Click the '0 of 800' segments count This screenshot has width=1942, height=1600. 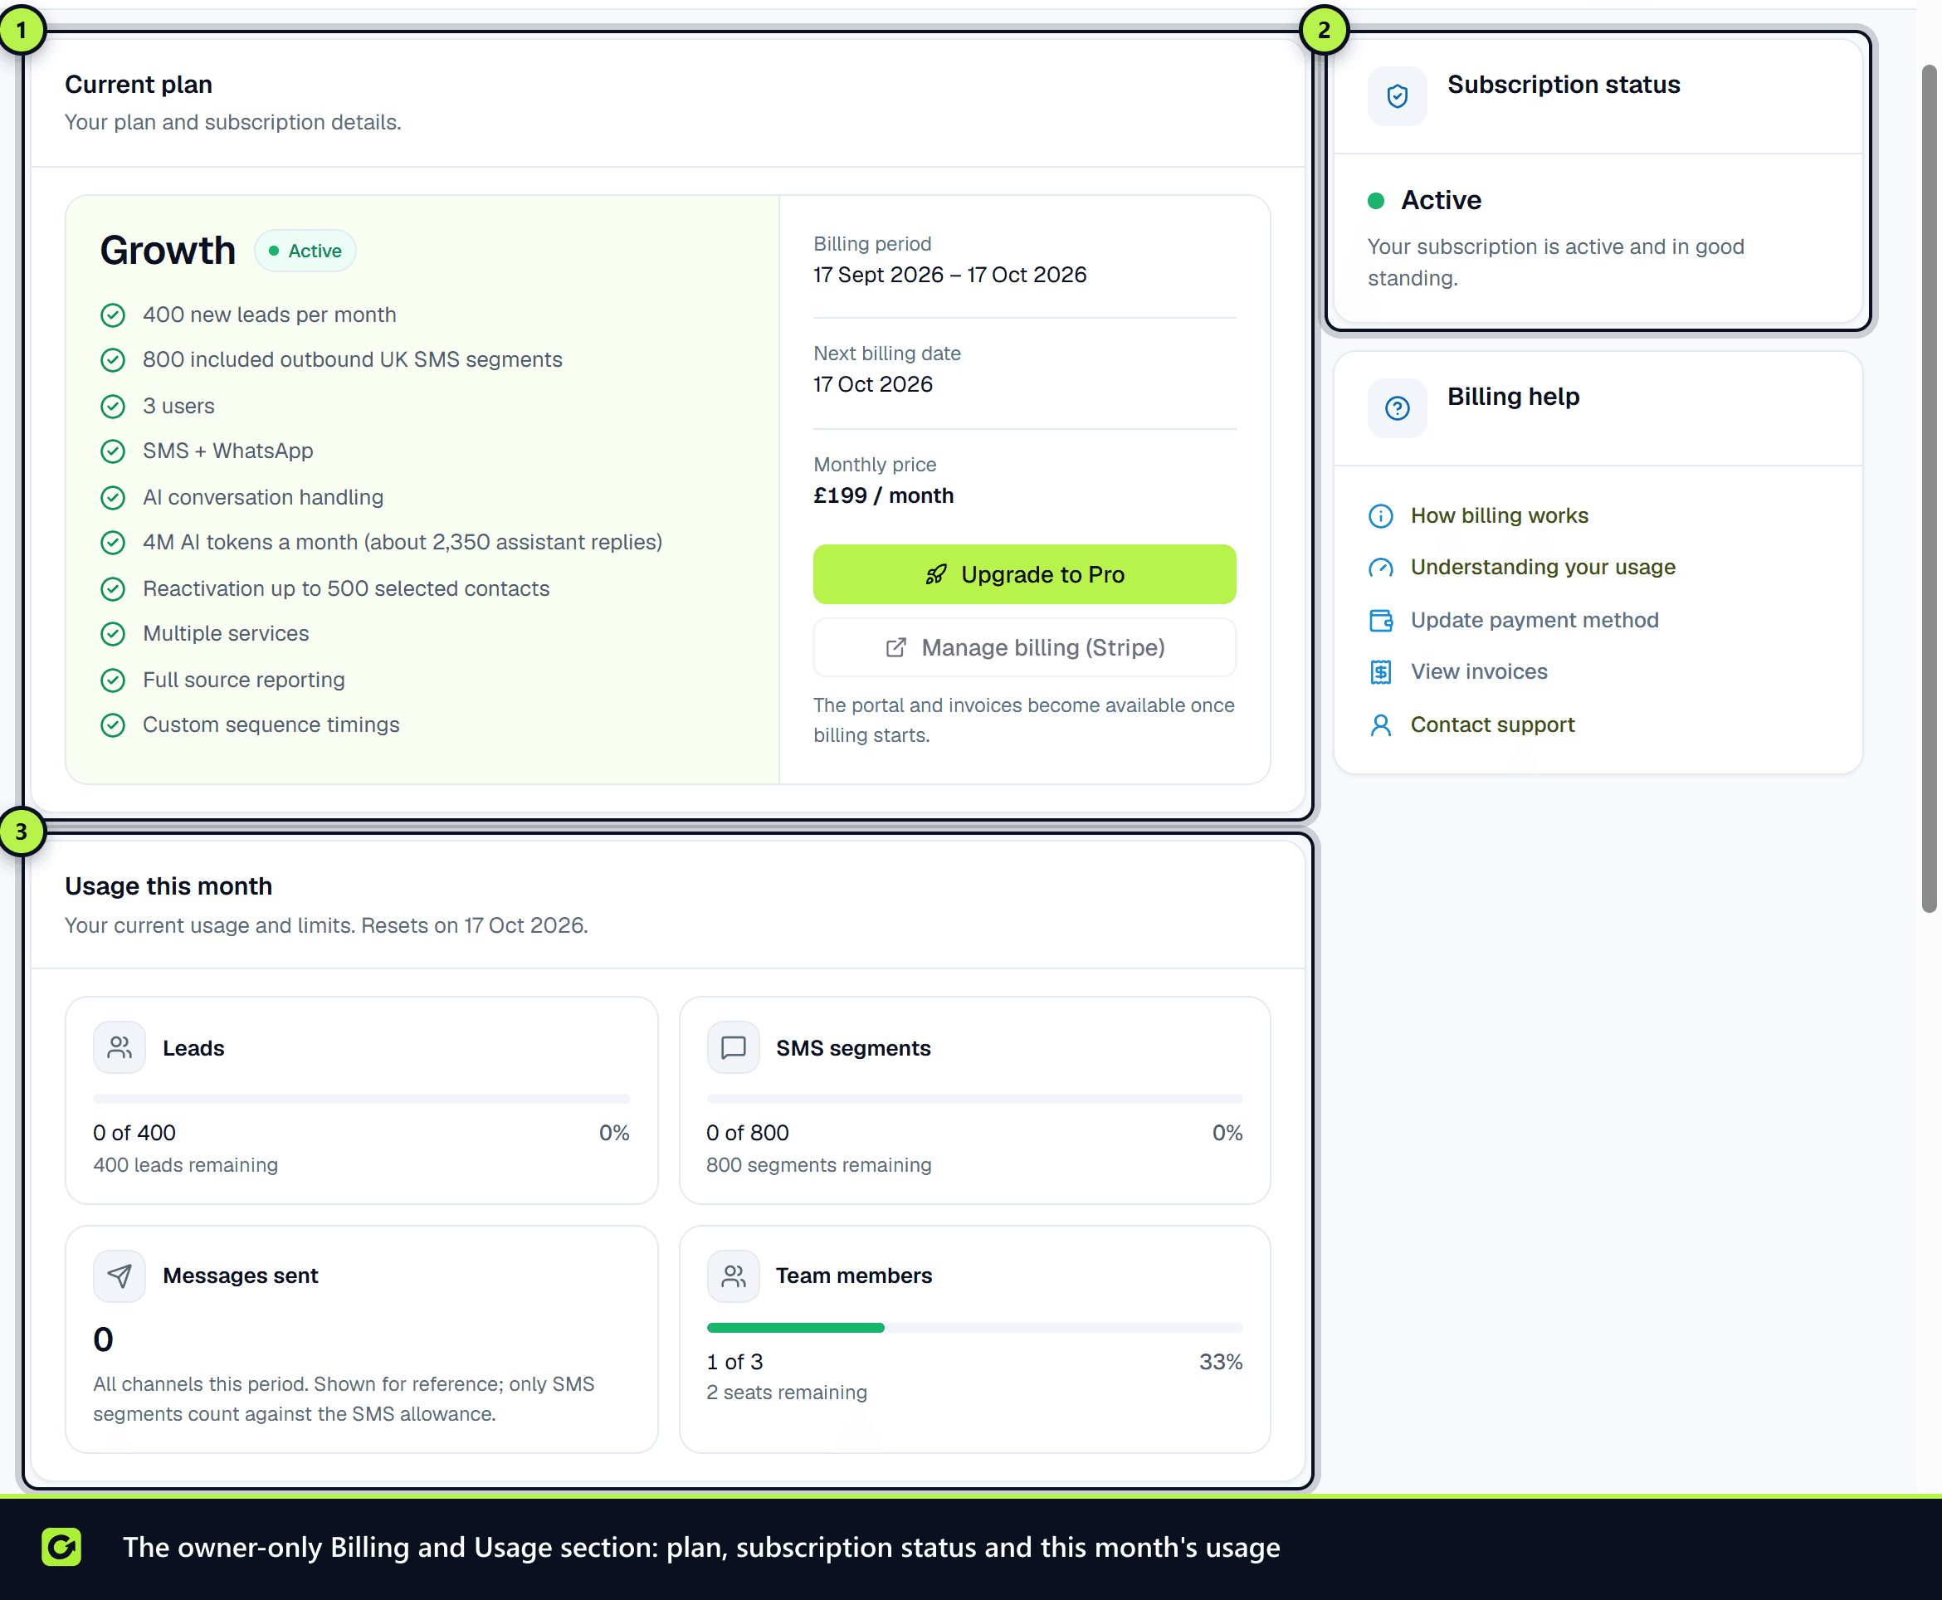tap(748, 1133)
